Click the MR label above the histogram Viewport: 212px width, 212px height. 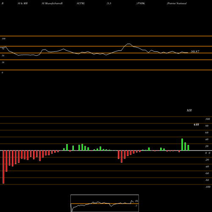(189, 110)
